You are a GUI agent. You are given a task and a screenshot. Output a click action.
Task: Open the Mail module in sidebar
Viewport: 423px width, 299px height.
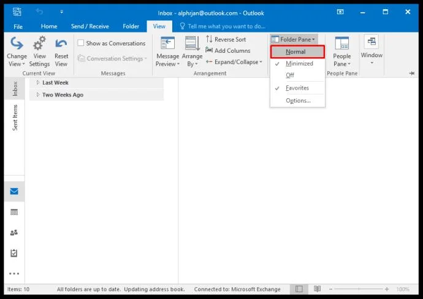tap(14, 191)
